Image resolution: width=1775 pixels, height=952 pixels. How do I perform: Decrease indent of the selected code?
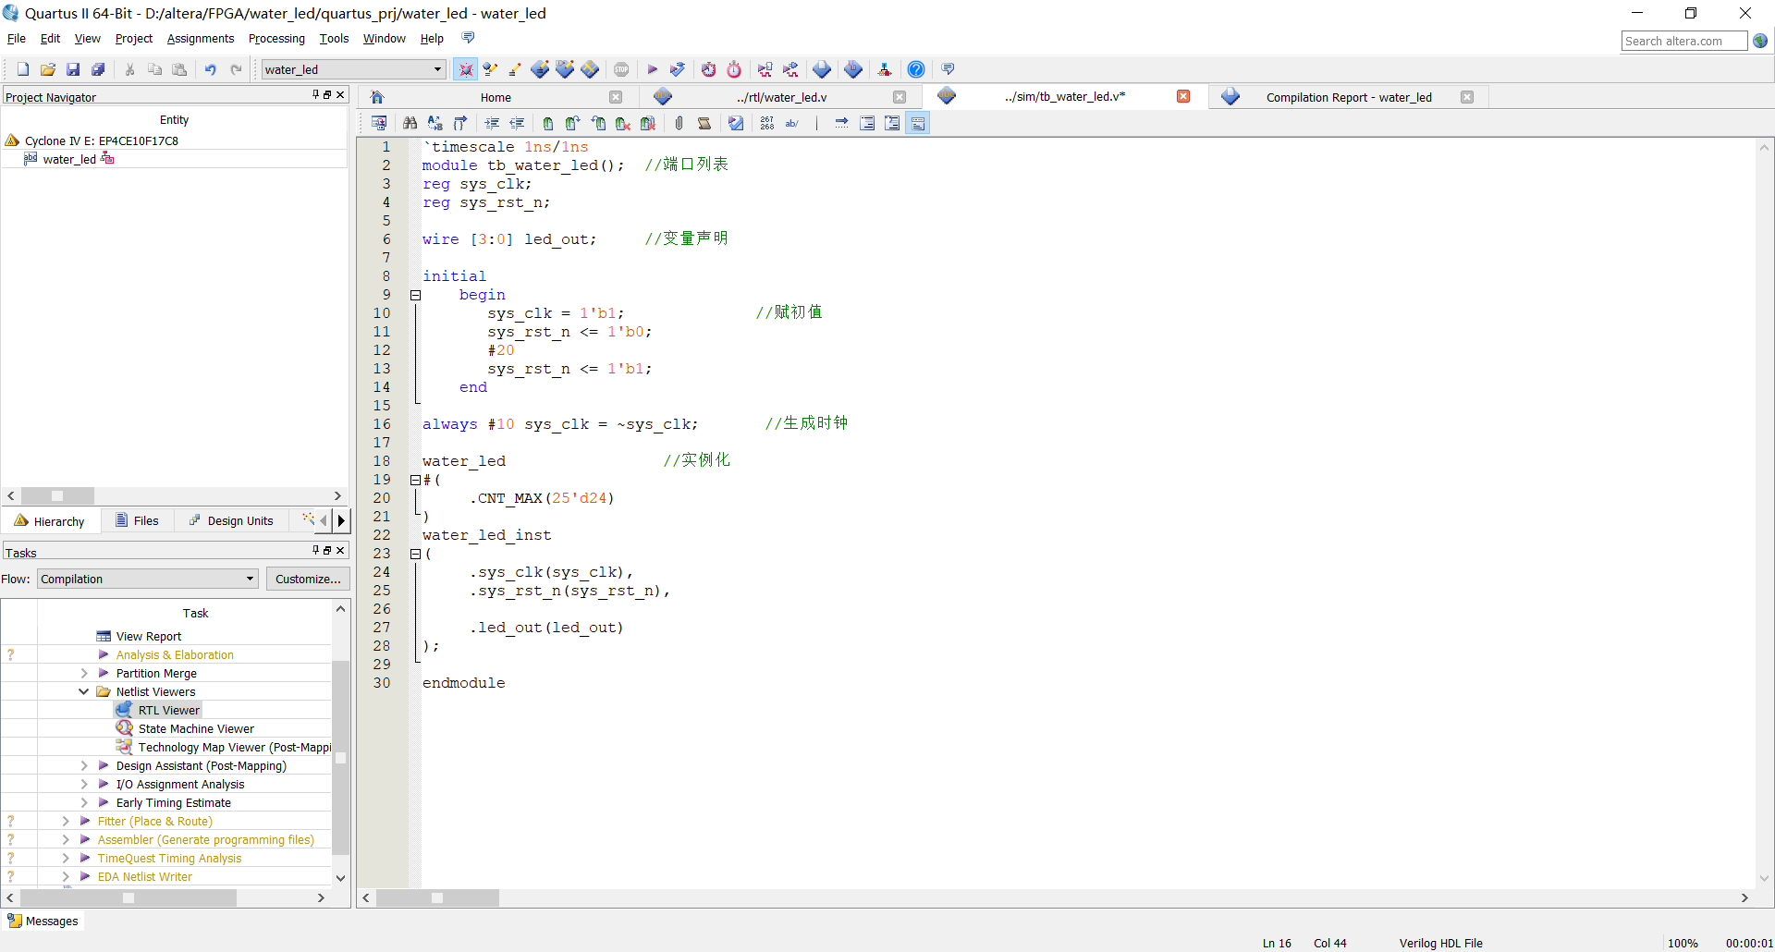click(x=517, y=123)
